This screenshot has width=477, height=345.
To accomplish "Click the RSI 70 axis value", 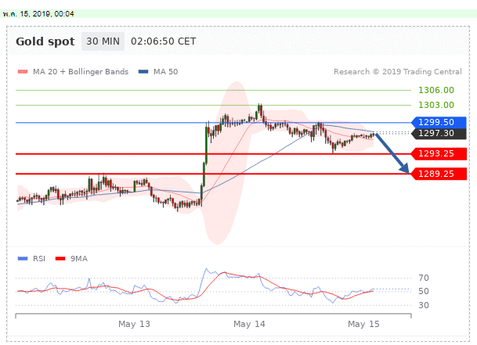I will point(424,278).
